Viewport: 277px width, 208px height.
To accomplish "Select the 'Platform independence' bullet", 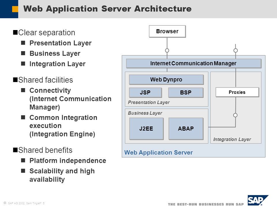I will tap(68, 161).
